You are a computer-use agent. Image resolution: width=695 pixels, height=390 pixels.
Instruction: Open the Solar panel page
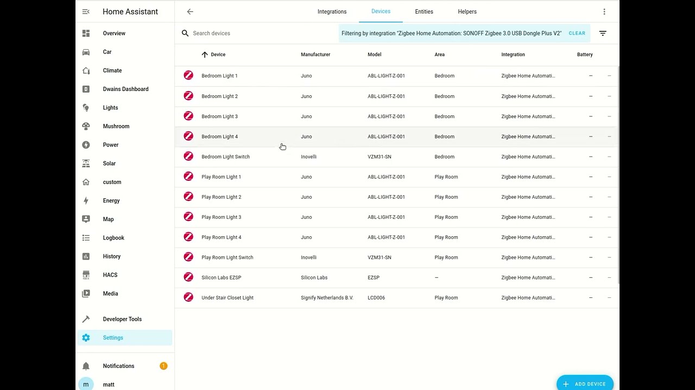tap(109, 164)
